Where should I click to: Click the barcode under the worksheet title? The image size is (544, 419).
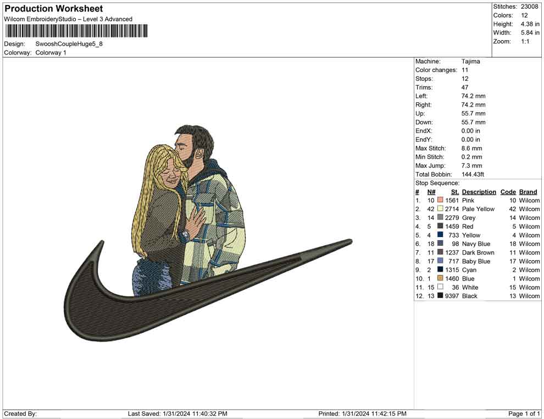coord(76,31)
